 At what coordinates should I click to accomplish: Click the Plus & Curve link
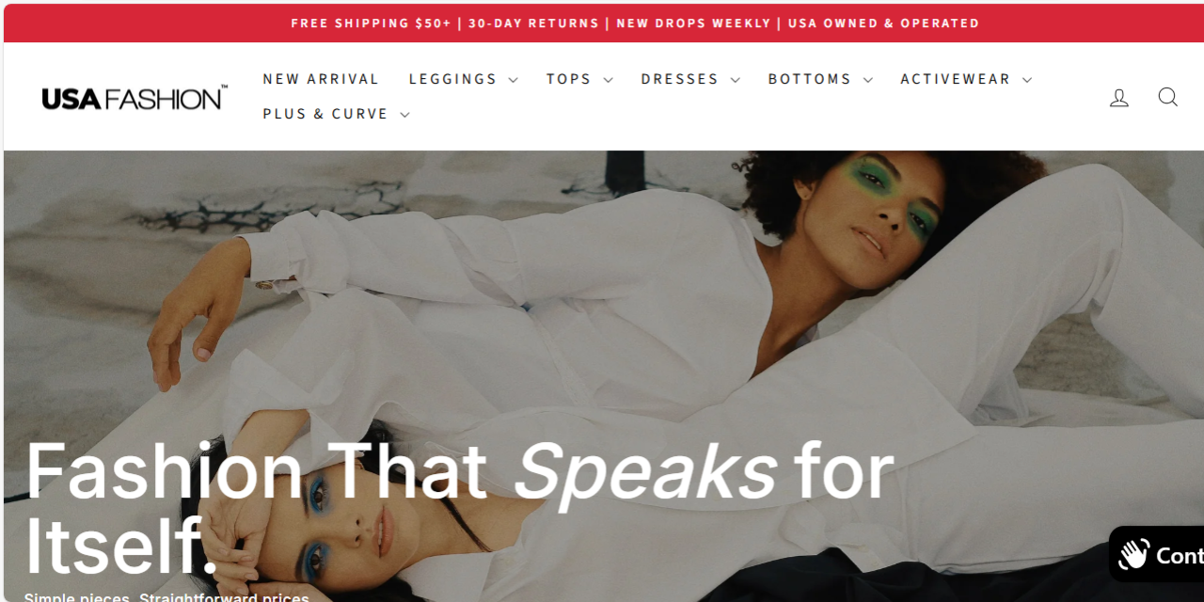(325, 114)
